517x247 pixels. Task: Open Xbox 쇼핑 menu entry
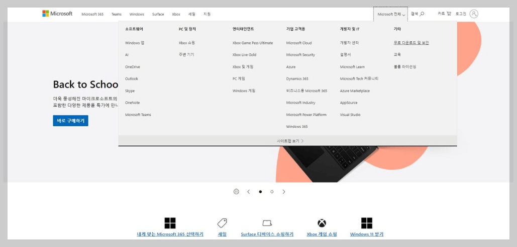coord(187,43)
